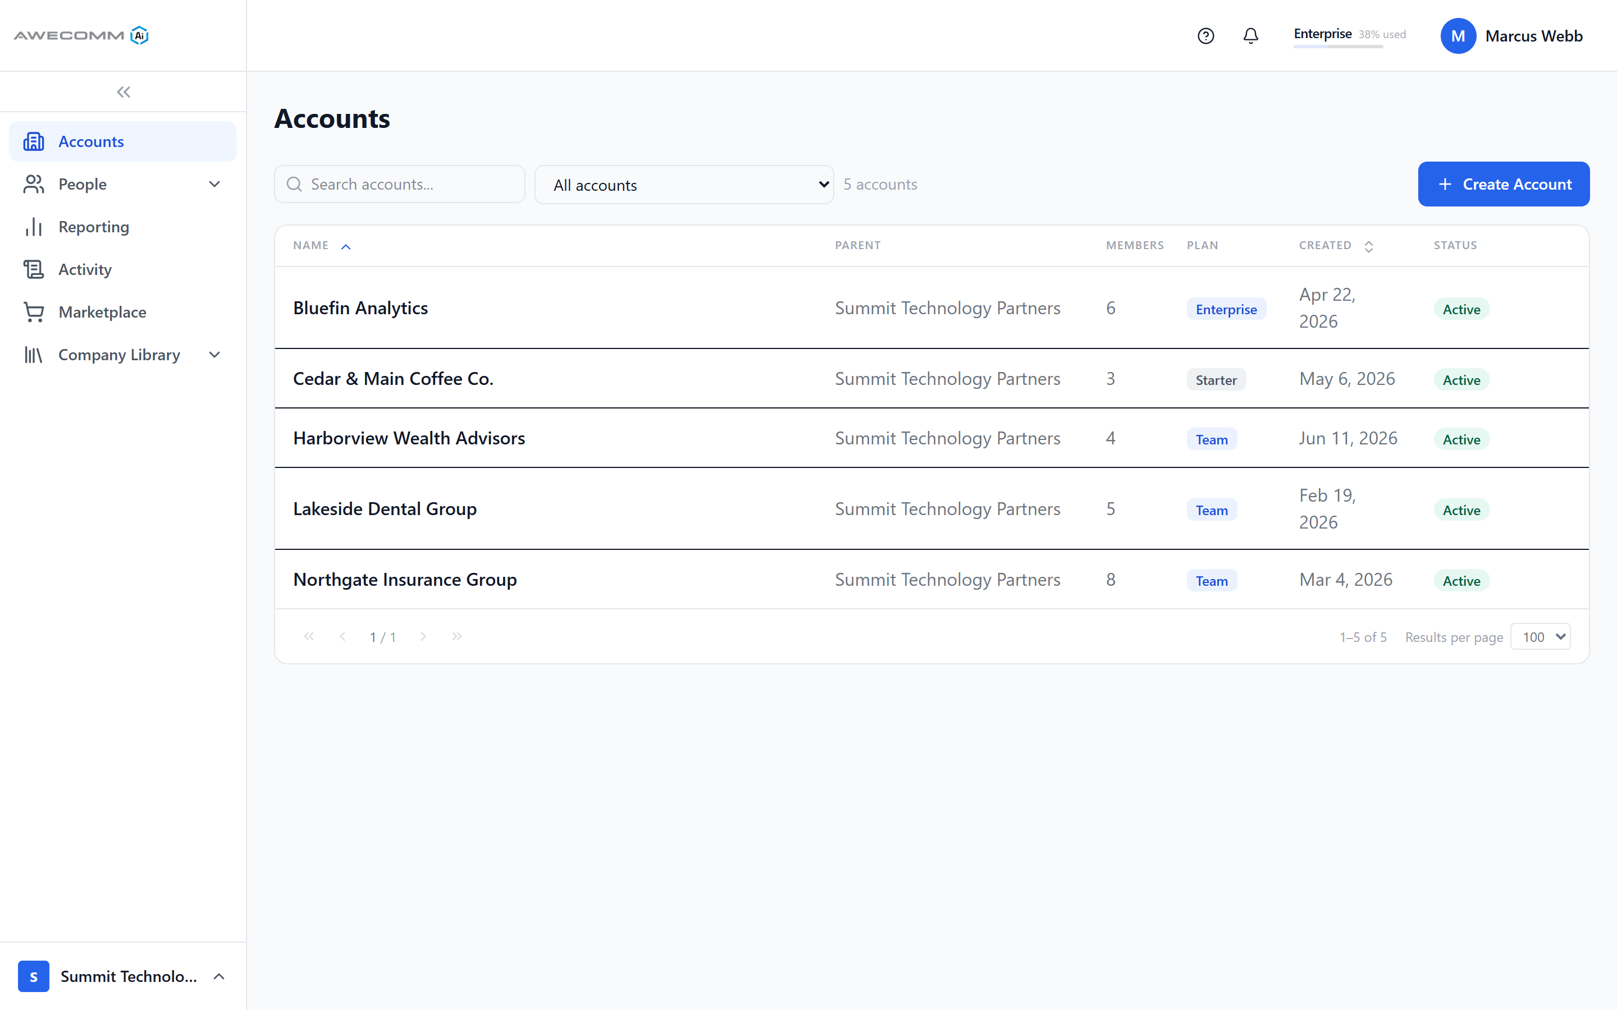This screenshot has height=1010, width=1617.
Task: Click the Active status for Harborview
Action: point(1461,439)
